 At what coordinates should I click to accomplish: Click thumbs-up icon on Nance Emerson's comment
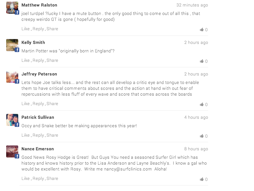pos(202,179)
